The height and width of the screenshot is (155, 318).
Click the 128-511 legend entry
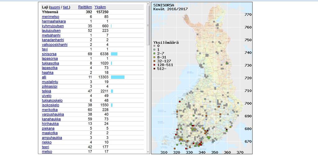click(163, 65)
